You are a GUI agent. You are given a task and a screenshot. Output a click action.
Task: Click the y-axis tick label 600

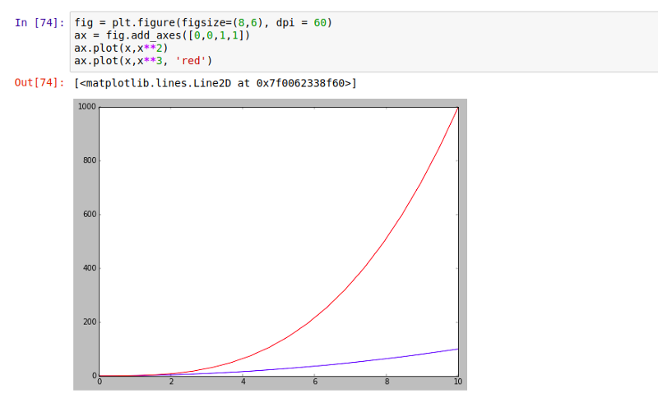pos(90,214)
